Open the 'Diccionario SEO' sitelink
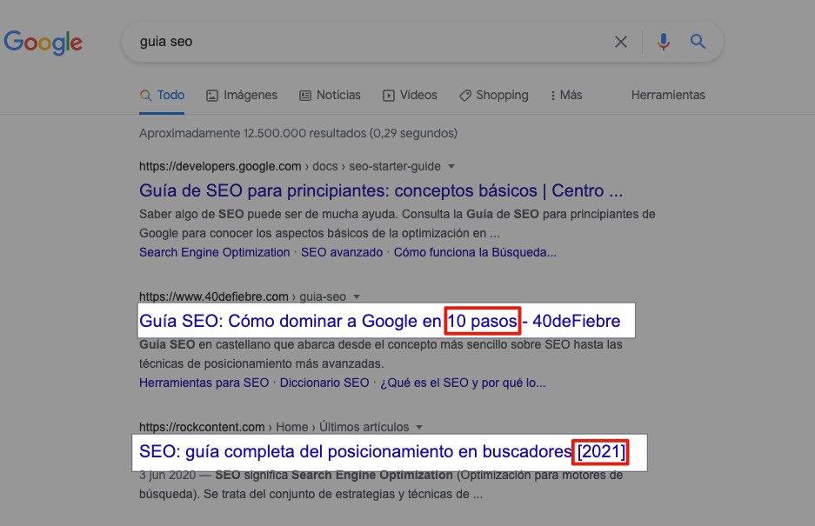Image resolution: width=815 pixels, height=526 pixels. (x=324, y=383)
